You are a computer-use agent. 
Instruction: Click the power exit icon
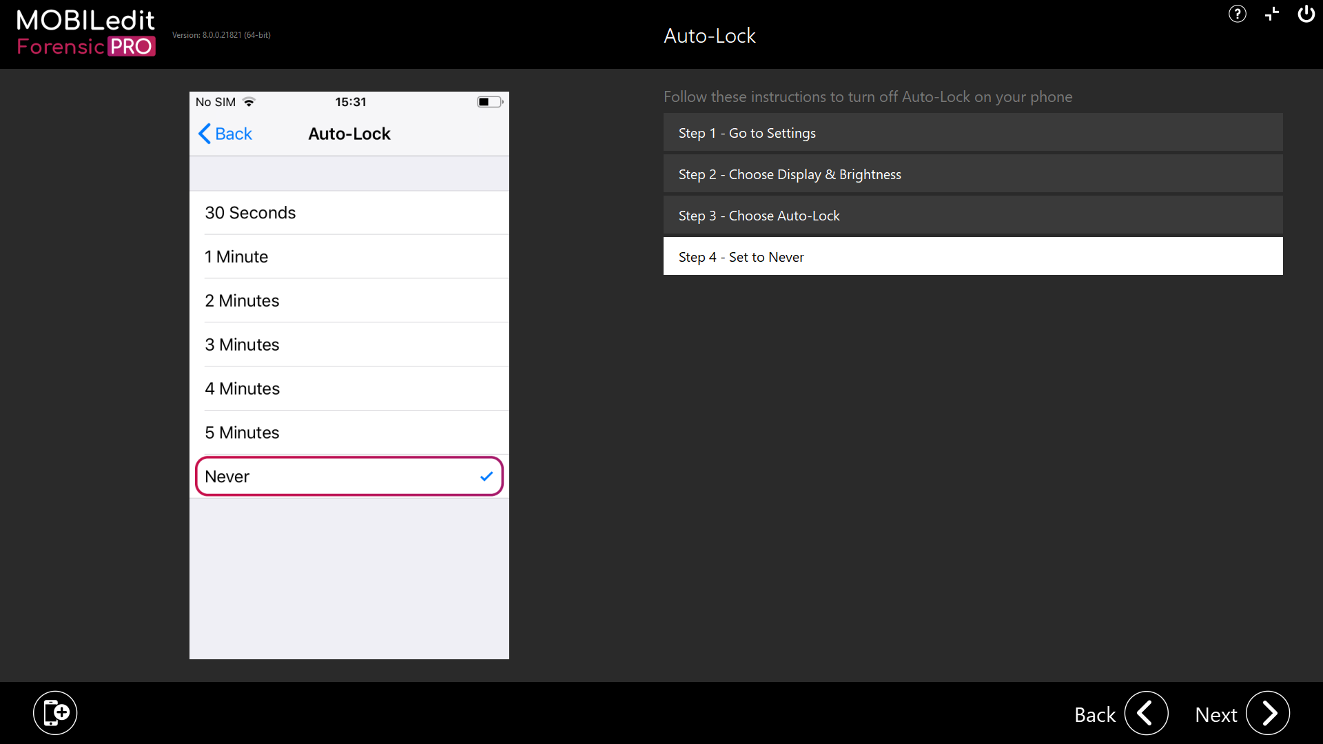coord(1306,14)
